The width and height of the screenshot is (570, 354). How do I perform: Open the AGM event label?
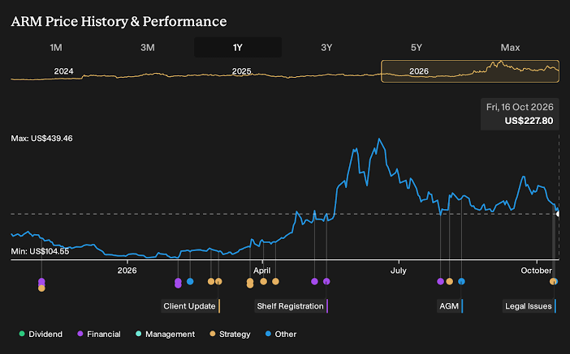(x=450, y=306)
